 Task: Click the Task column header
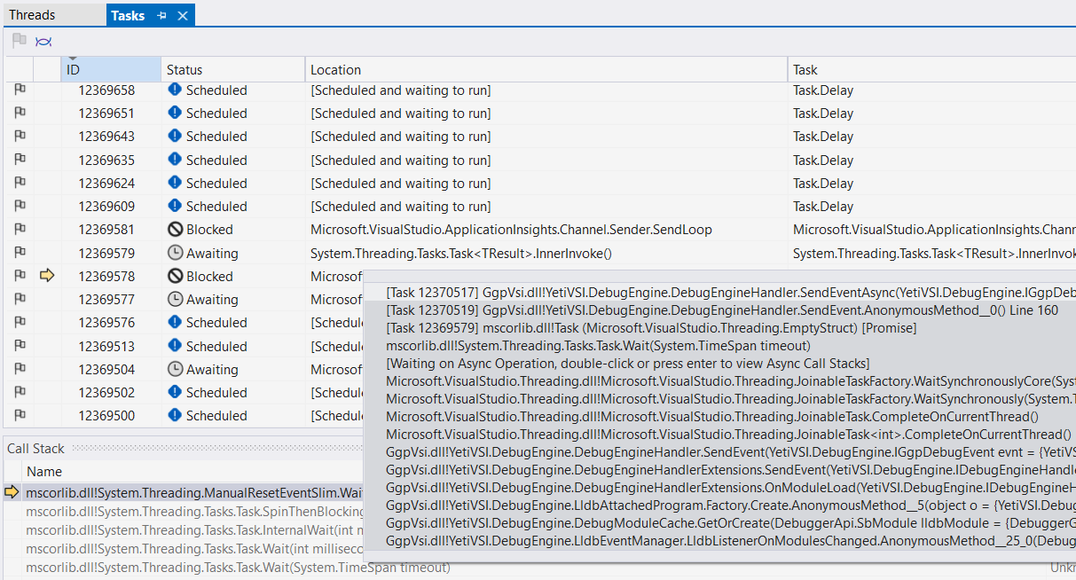click(x=932, y=69)
